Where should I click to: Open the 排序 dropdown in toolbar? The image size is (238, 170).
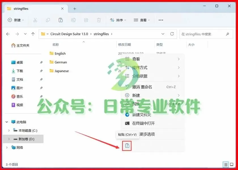(x=118, y=20)
